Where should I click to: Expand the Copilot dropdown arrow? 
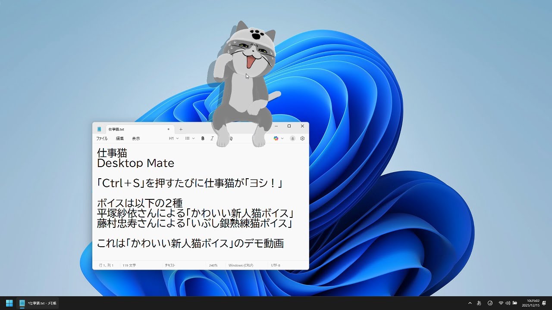282,138
